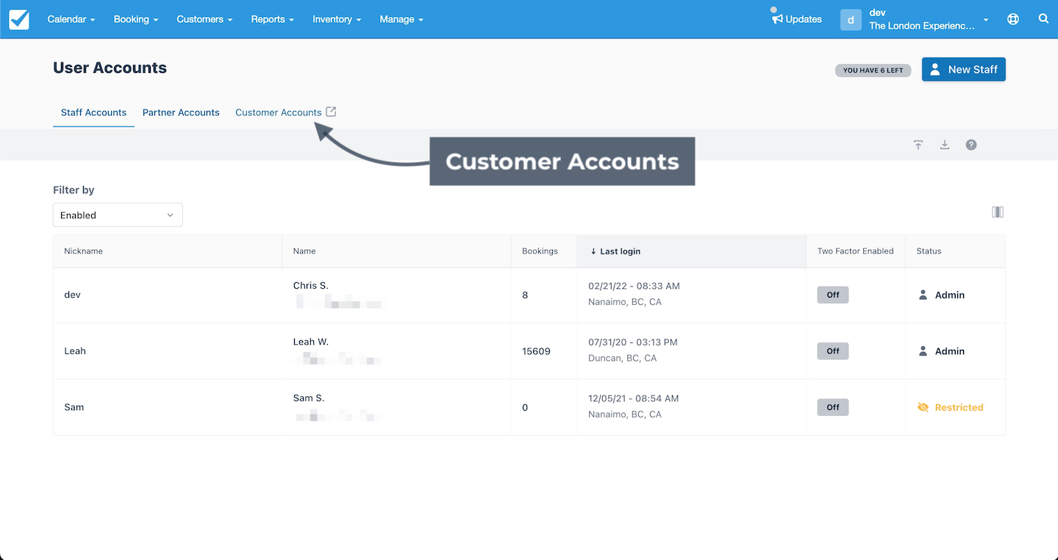1058x560 pixels.
Task: Click the Checkfront checkmark logo
Action: [x=19, y=19]
